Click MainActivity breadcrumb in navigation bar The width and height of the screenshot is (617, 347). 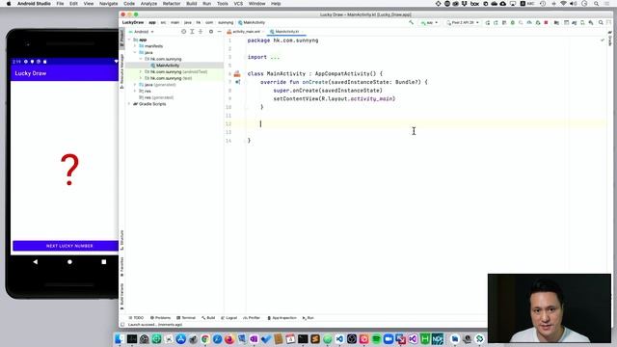pyautogui.click(x=252, y=23)
